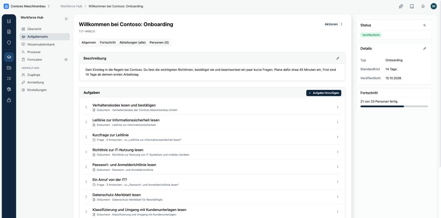The image size is (441, 218).
Task: Open the options menu for "Richtlinie zur IT-Nutzung lesen"
Action: 337,152
